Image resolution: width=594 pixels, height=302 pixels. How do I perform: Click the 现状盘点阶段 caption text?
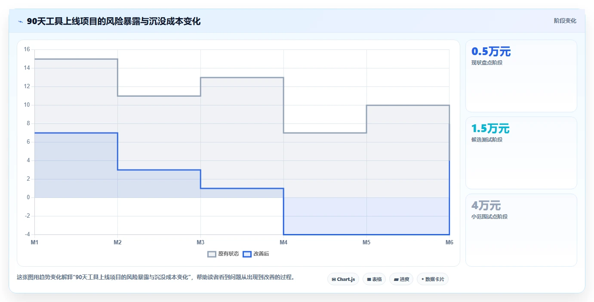487,62
